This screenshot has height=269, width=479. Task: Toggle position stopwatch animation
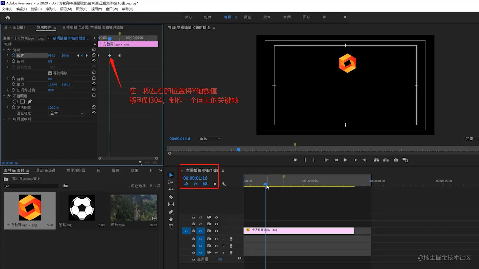click(13, 55)
